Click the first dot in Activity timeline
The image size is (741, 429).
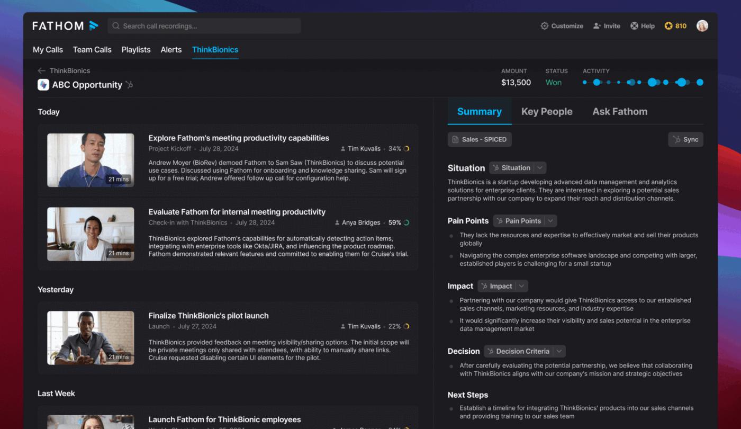pos(585,82)
